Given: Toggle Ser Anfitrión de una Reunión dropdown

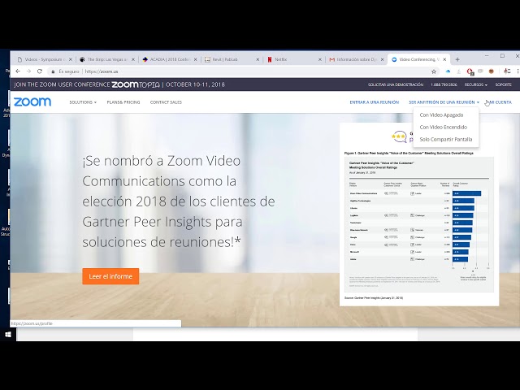Looking at the screenshot, I should pyautogui.click(x=444, y=102).
